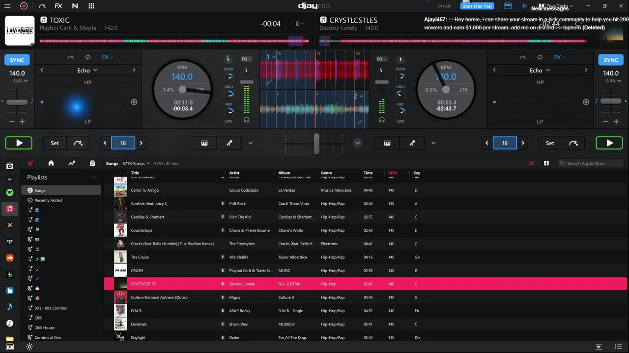Open the grid pads view icon
Image resolution: width=629 pixels, height=353 pixels.
click(91, 6)
